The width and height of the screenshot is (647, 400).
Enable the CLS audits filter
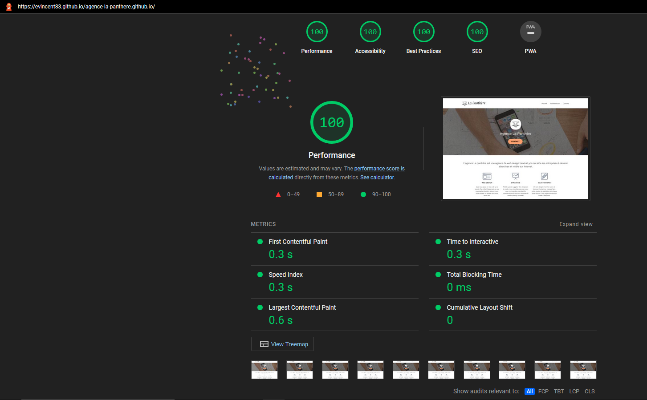coord(590,391)
